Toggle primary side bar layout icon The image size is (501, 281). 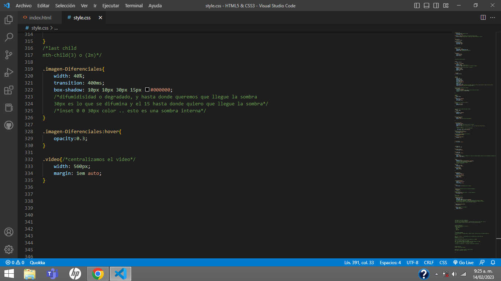(x=417, y=5)
